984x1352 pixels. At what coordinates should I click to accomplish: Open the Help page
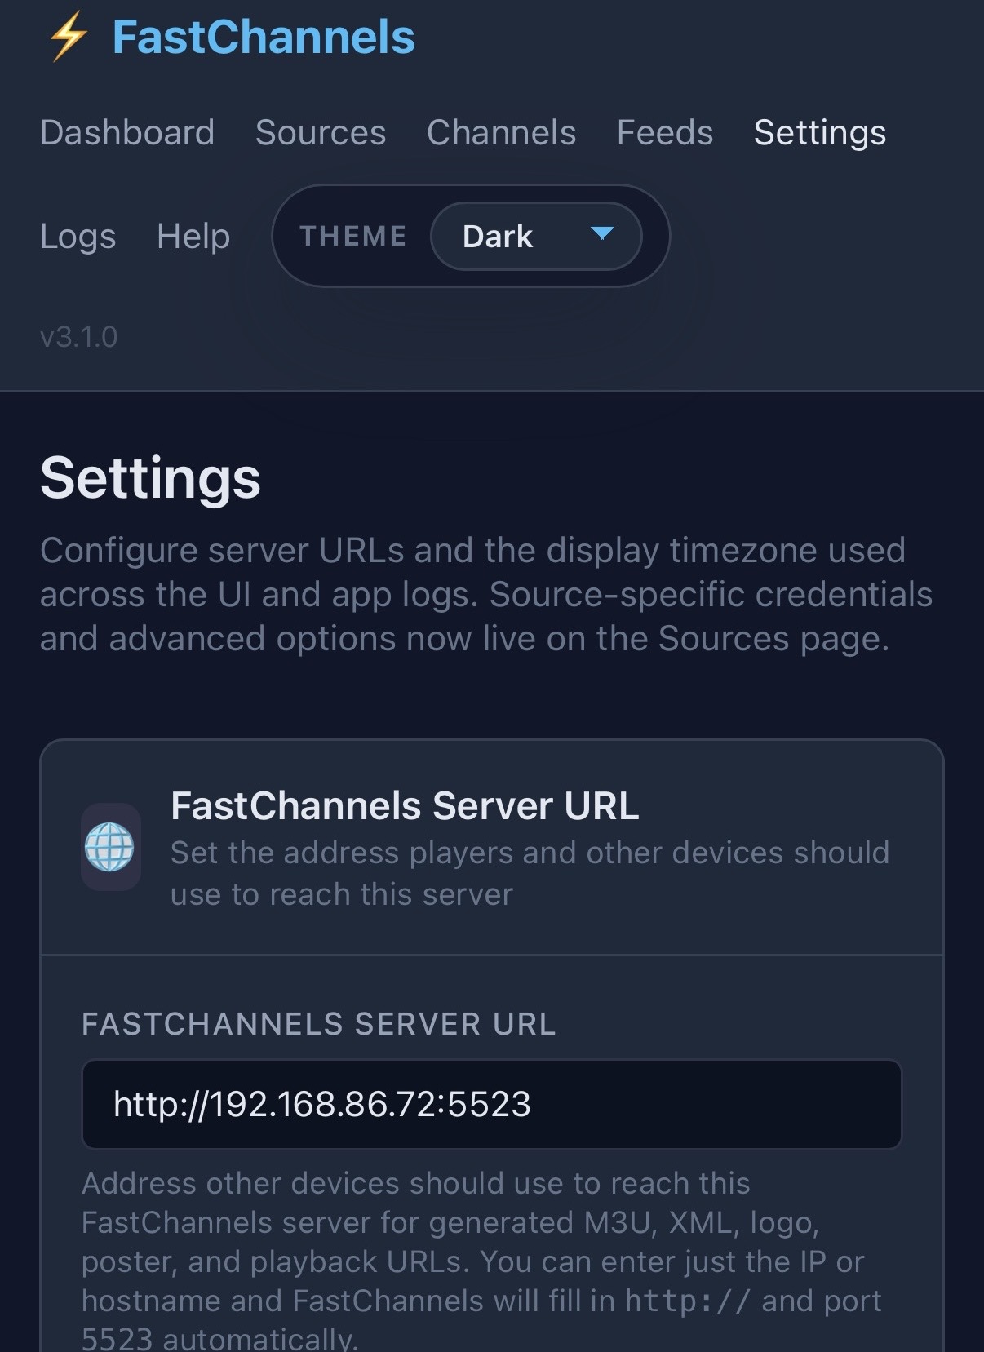pos(193,237)
